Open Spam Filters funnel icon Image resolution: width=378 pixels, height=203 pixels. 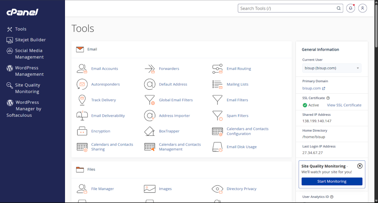tap(217, 116)
